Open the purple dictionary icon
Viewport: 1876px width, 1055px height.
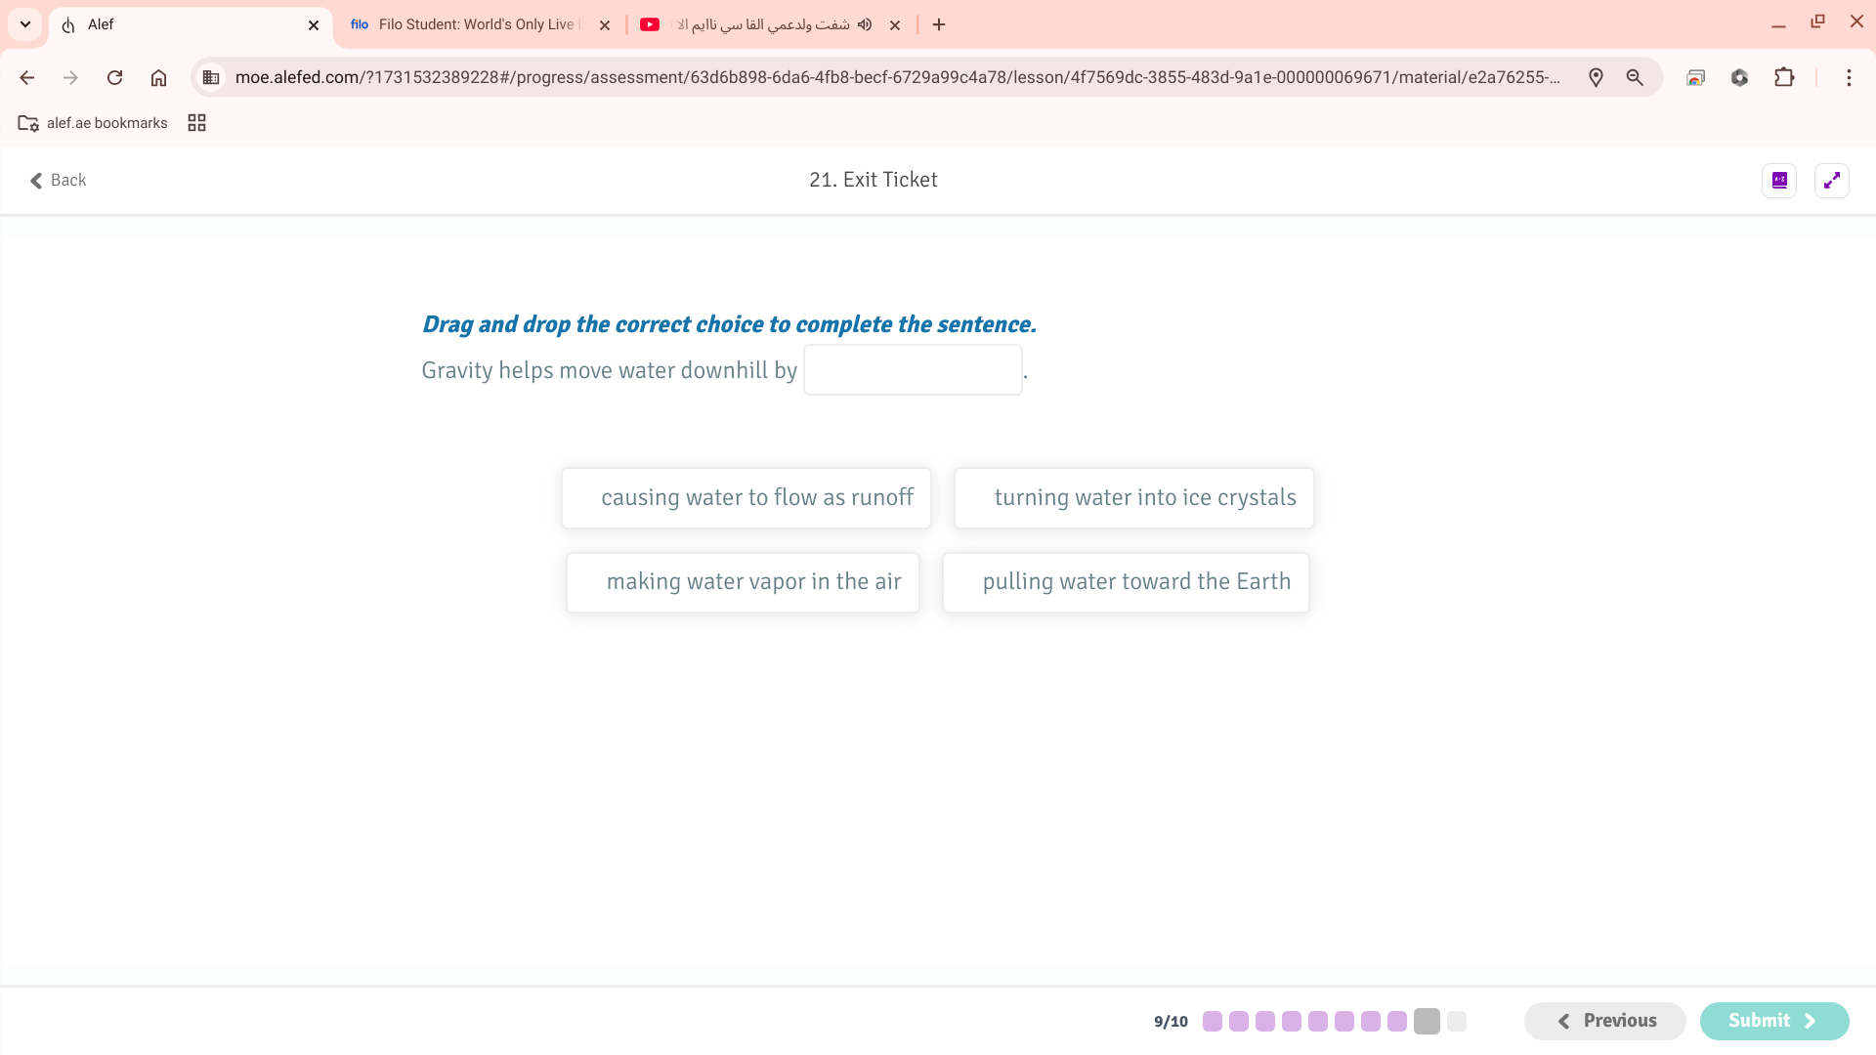1779,181
